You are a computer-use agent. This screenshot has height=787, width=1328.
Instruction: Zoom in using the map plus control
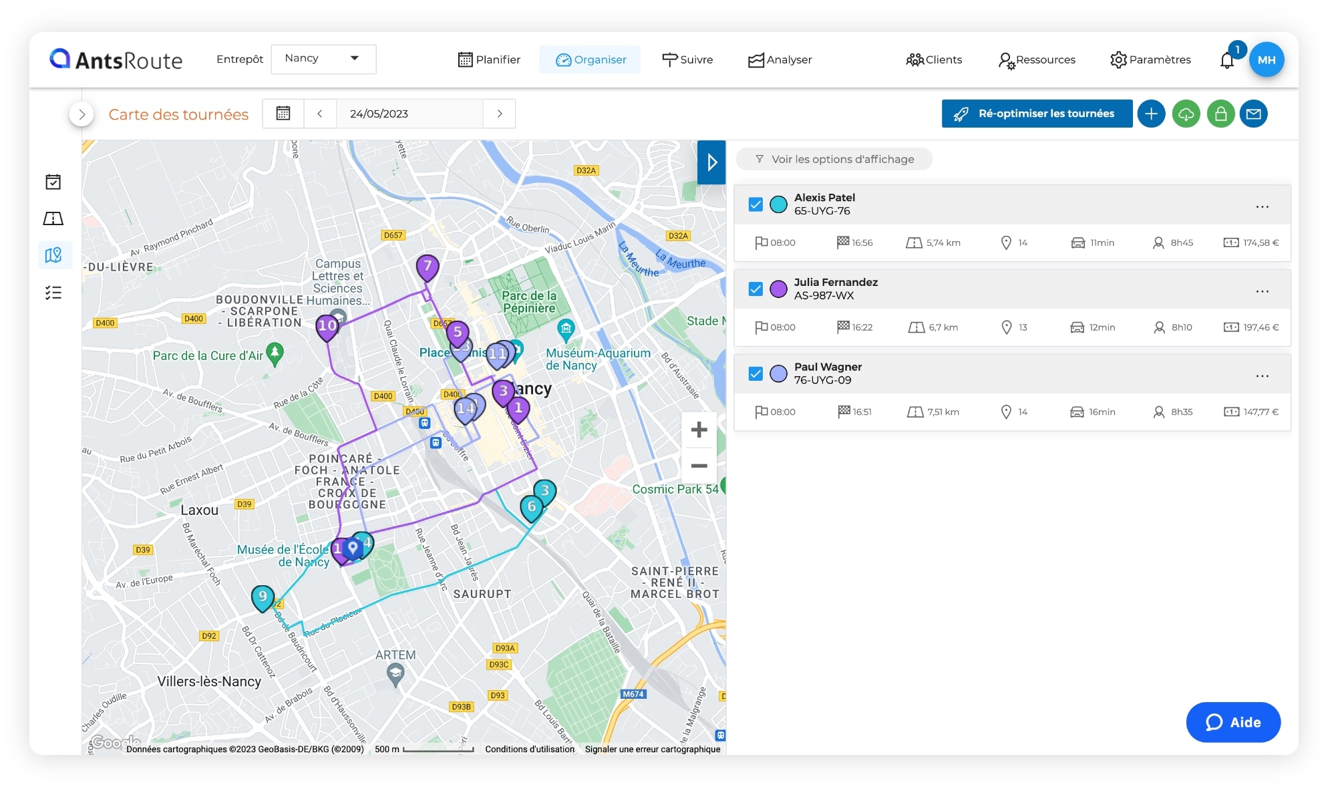coord(699,430)
